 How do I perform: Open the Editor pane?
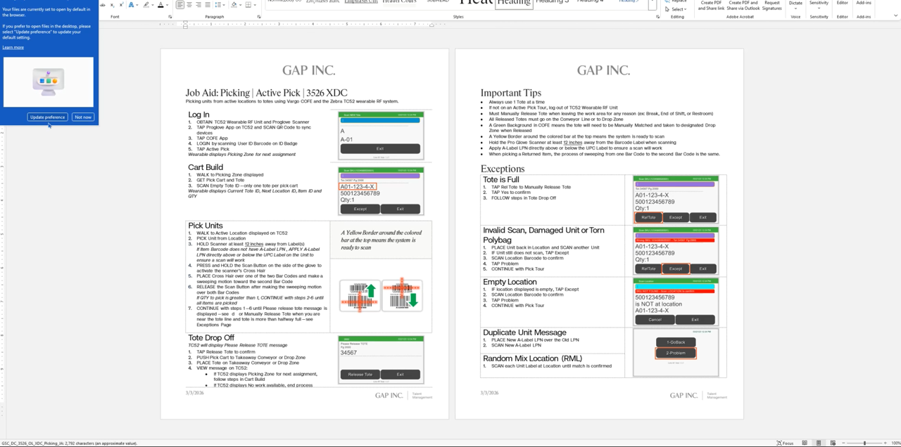pyautogui.click(x=843, y=4)
